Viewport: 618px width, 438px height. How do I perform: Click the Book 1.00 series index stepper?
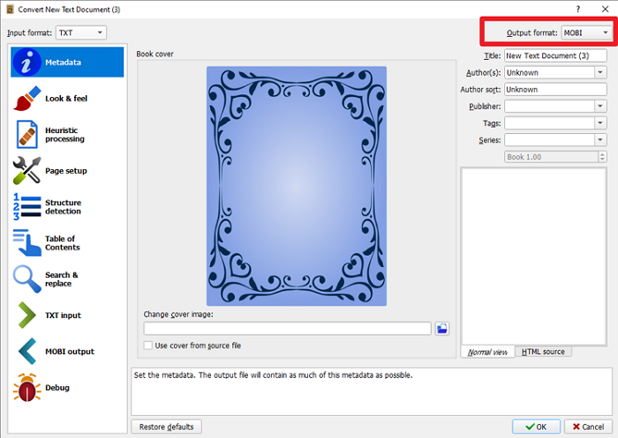click(x=602, y=157)
